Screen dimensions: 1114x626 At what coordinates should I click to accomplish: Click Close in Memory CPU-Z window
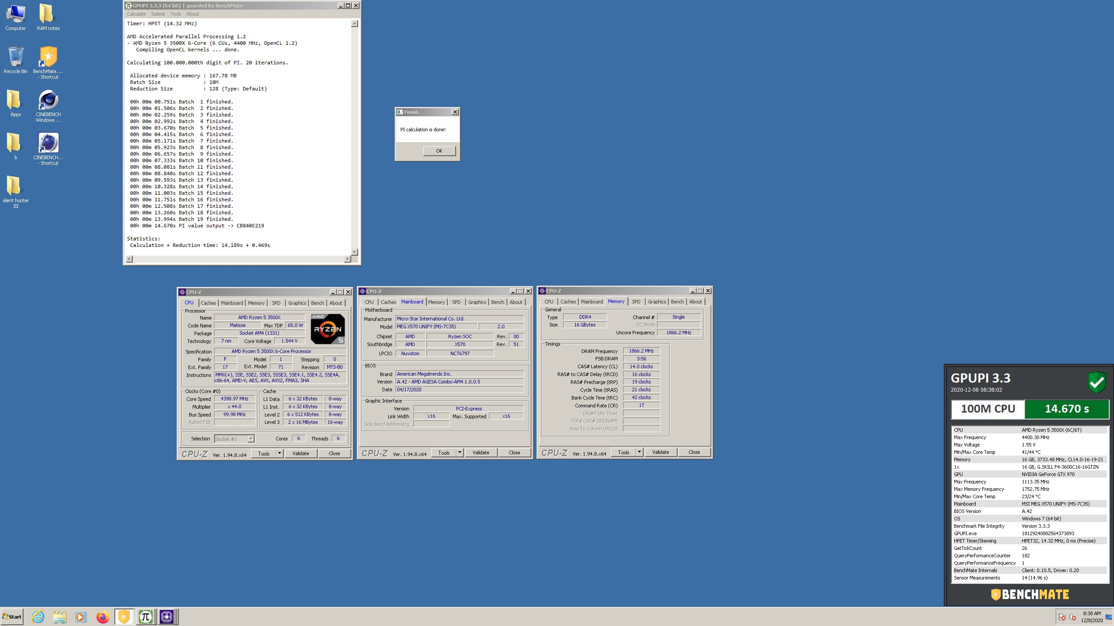coord(694,452)
